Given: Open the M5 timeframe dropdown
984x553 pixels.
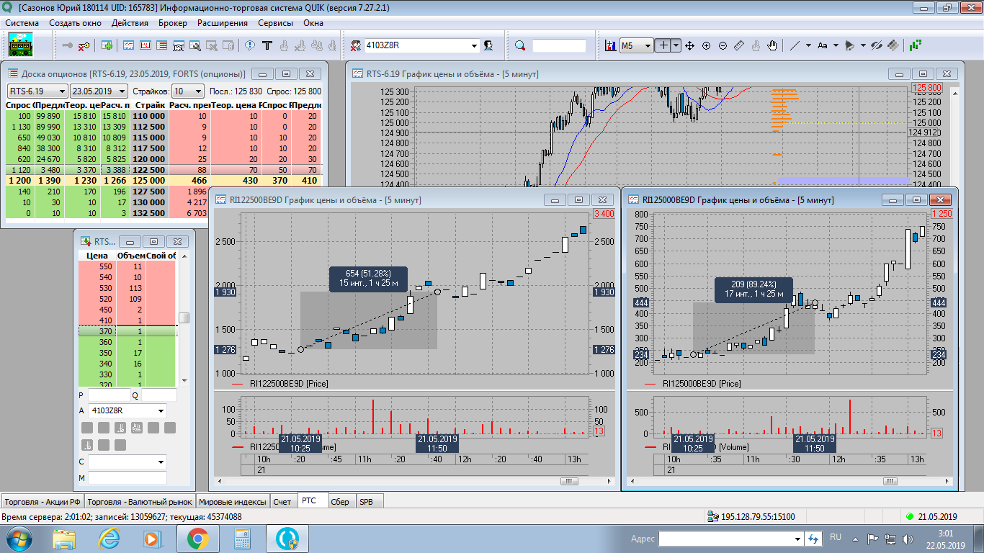Looking at the screenshot, I should coord(636,46).
